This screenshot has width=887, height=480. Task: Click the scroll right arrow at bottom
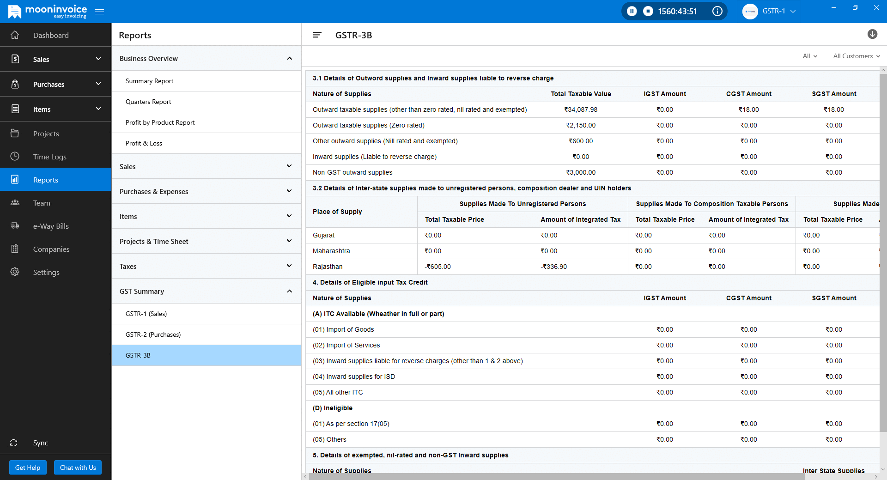pyautogui.click(x=876, y=477)
